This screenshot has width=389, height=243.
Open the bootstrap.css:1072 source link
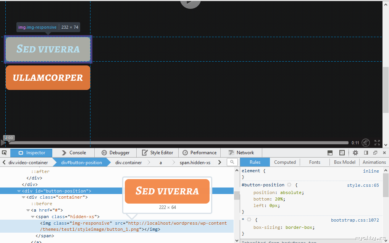355,220
